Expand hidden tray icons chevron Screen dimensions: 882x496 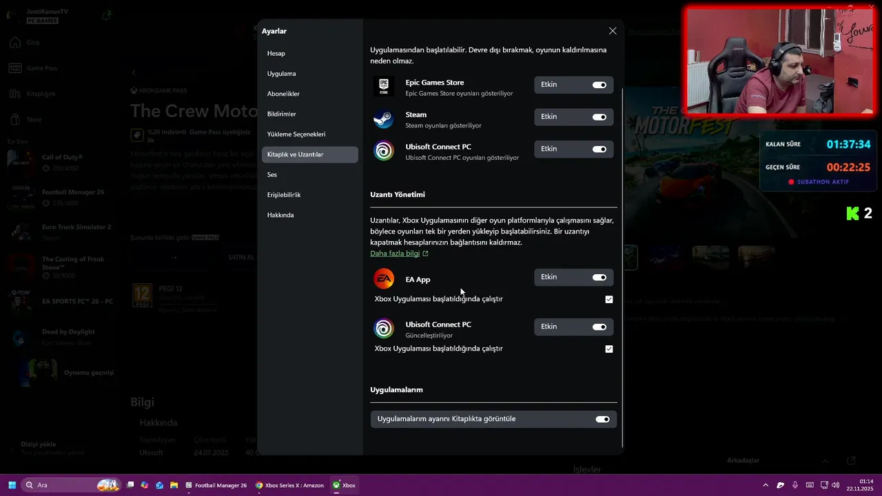(x=765, y=485)
